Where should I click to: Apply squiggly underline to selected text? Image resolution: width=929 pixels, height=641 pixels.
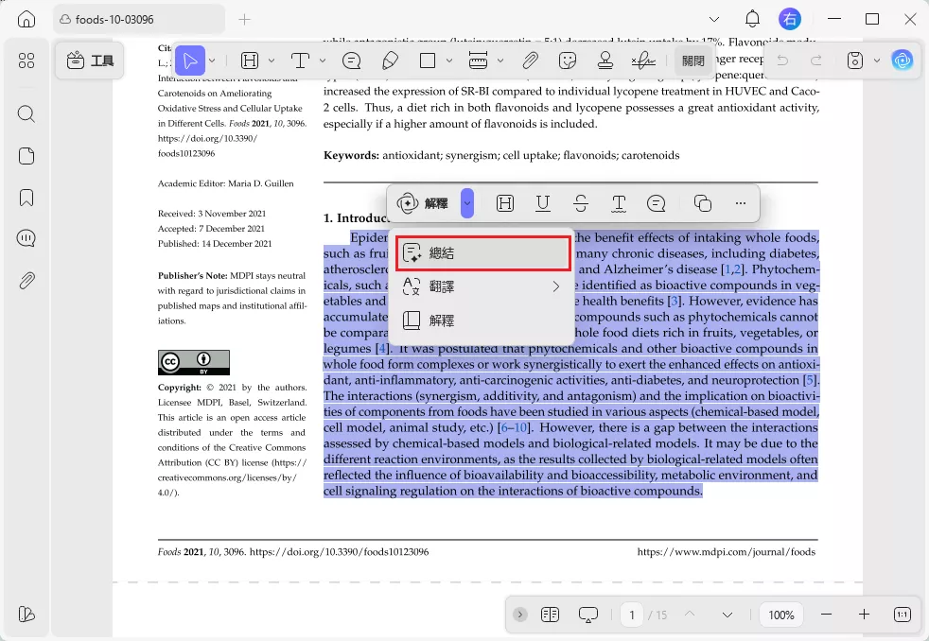coord(619,203)
